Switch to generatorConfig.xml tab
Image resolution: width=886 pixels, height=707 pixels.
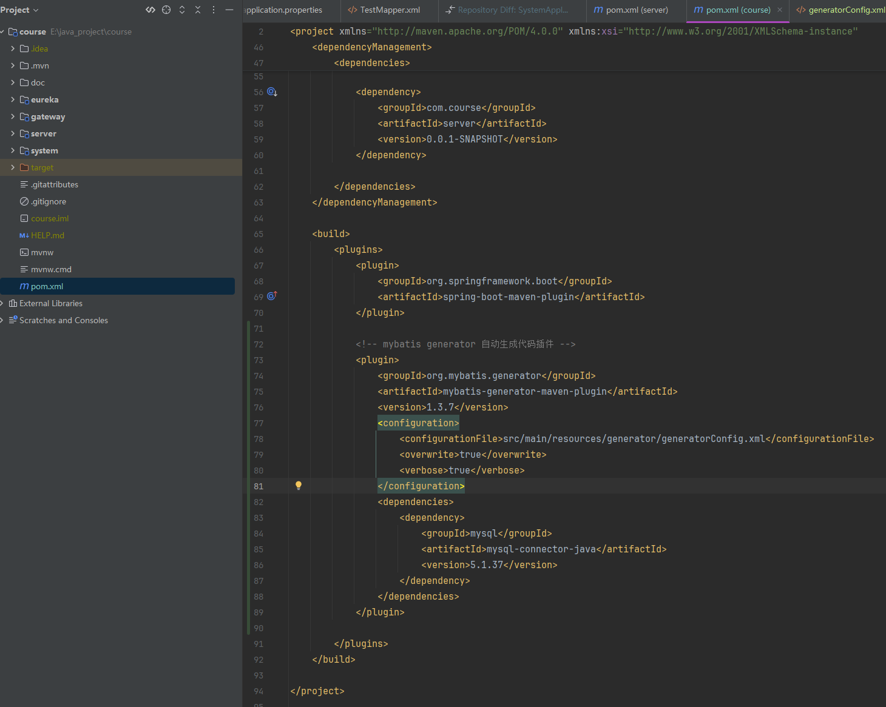point(840,10)
